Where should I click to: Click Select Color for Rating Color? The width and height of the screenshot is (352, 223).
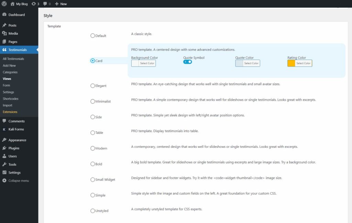pyautogui.click(x=304, y=63)
